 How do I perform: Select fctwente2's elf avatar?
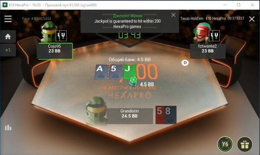(201, 33)
